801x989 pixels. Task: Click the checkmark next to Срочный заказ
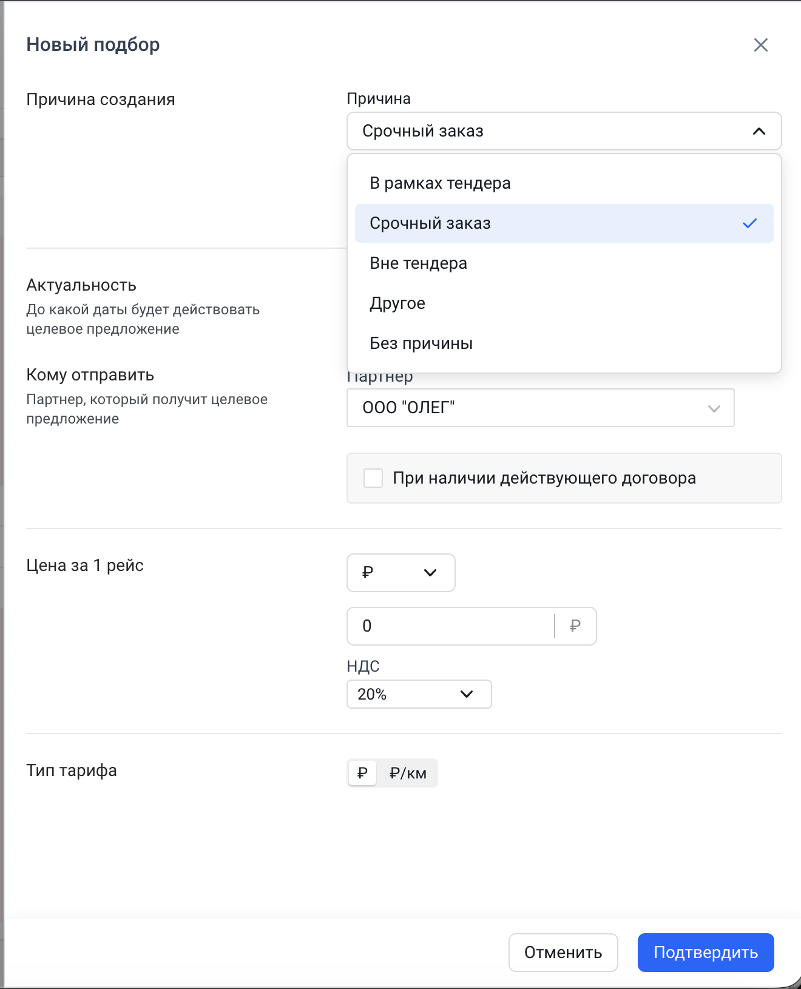pos(749,223)
